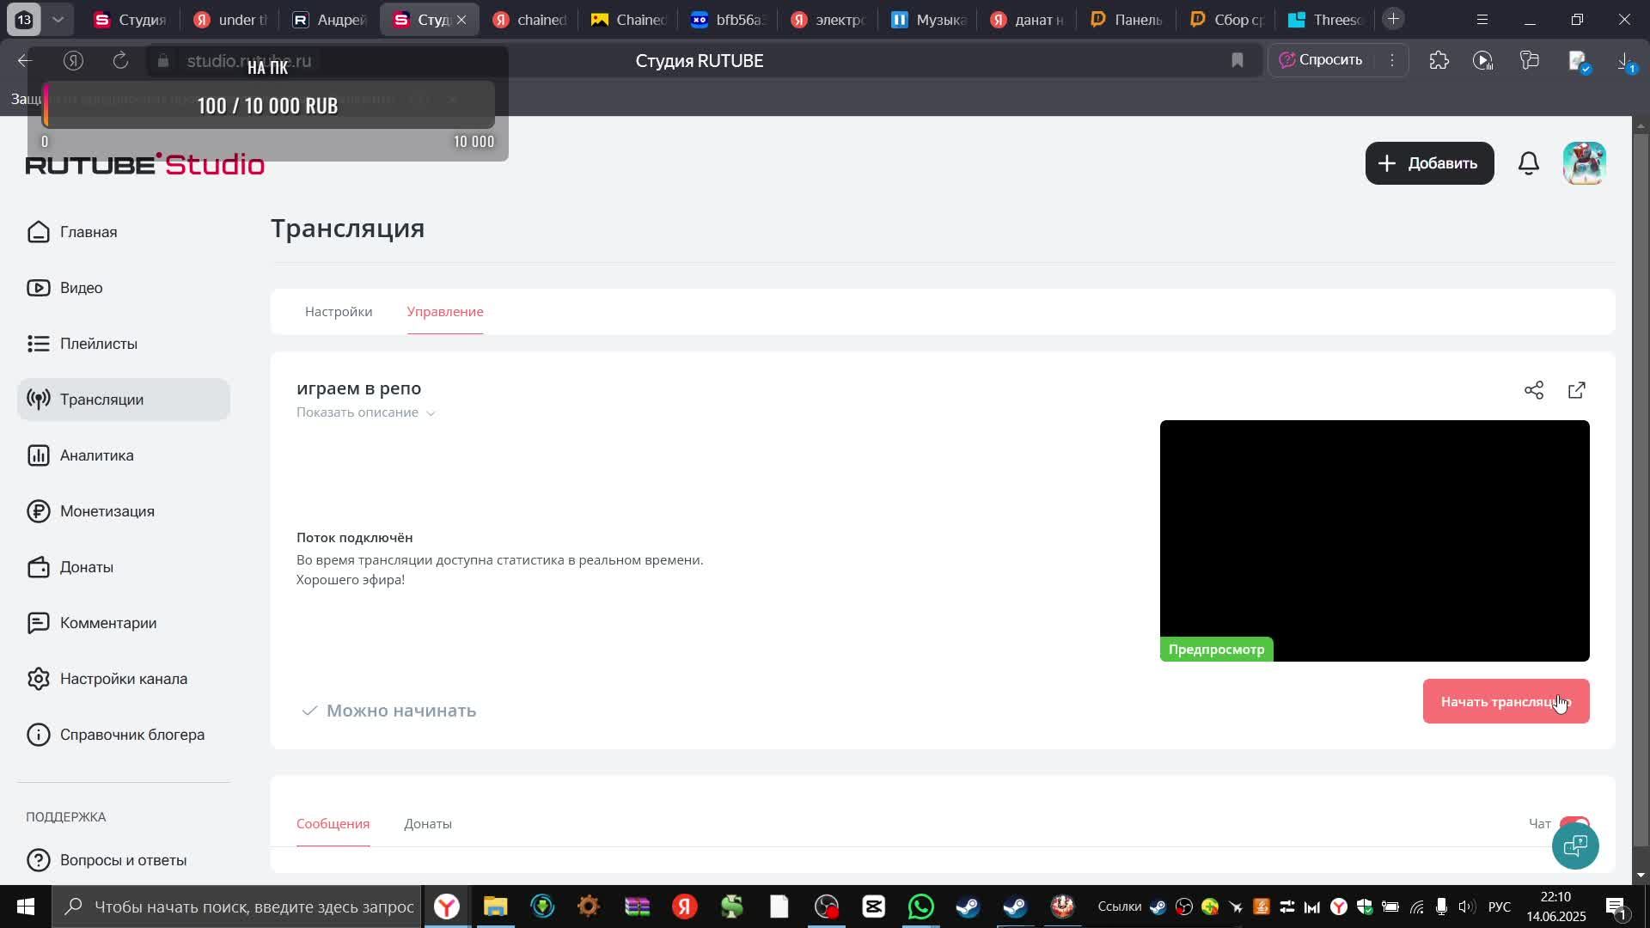Viewport: 1650px width, 928px height.
Task: Open CapCut from the taskbar
Action: pyautogui.click(x=874, y=907)
